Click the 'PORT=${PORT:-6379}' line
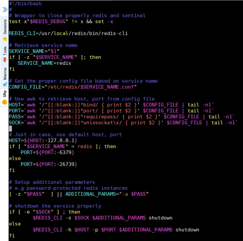 coord(47,152)
